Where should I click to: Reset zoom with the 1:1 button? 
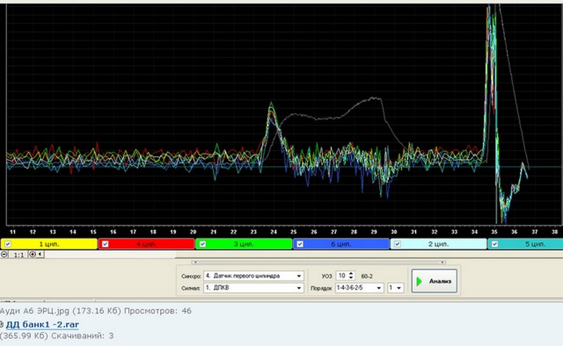[x=18, y=255]
